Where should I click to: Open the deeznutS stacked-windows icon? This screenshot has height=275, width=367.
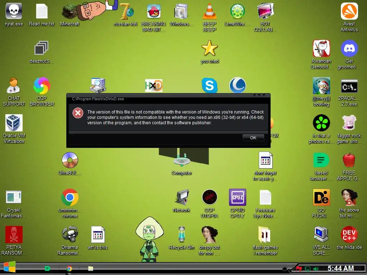point(42,48)
